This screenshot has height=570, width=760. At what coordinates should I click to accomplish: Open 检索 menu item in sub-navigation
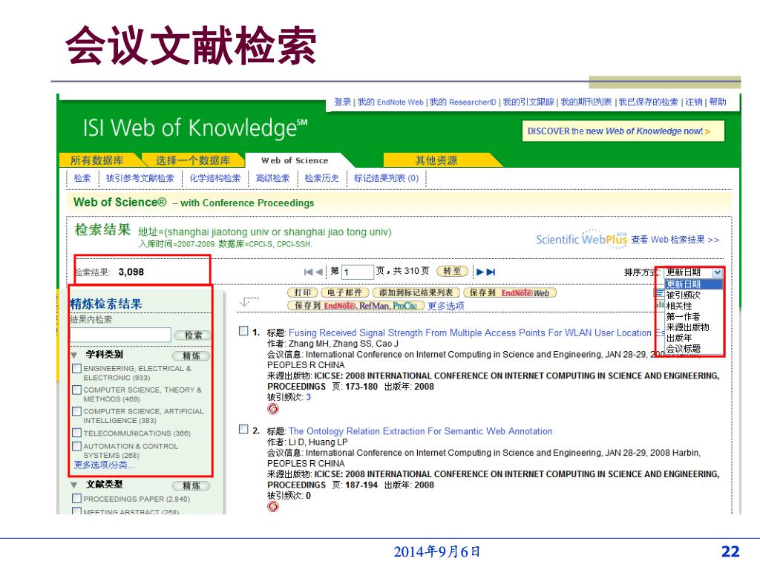coord(82,178)
